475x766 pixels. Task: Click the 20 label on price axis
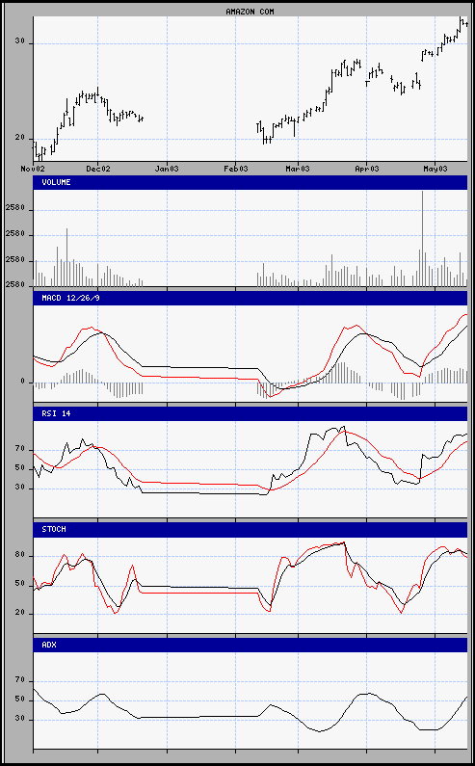(19, 138)
